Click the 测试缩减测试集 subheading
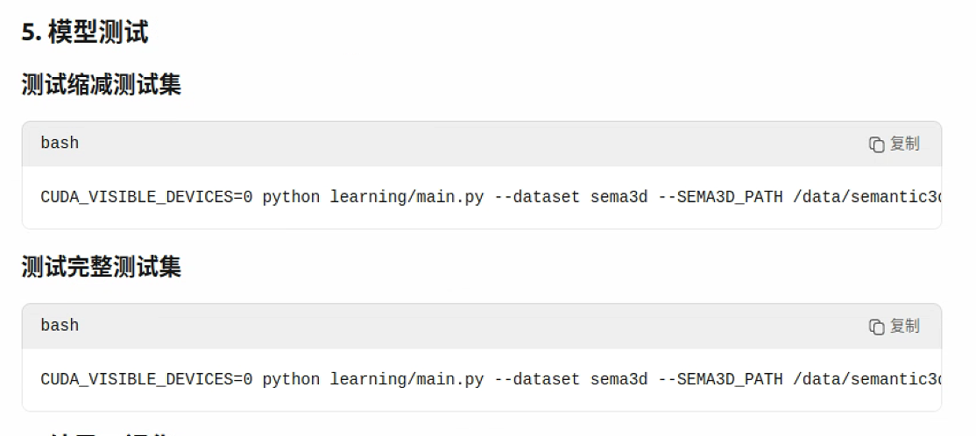 [101, 85]
